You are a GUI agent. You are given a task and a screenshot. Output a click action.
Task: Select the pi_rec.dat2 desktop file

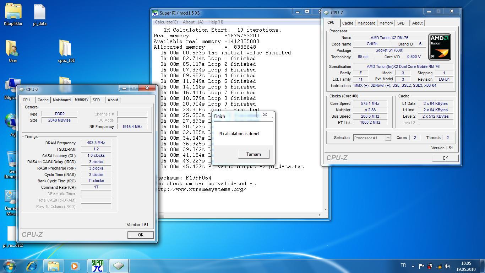click(13, 236)
